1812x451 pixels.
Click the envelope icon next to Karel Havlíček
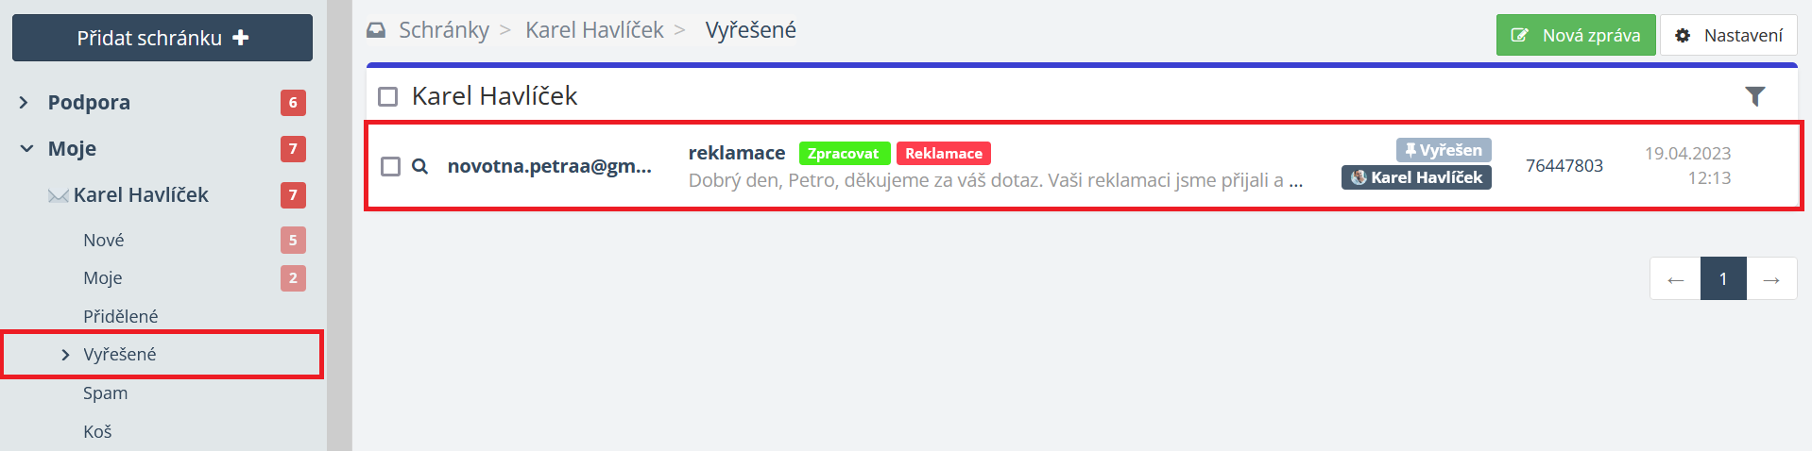point(59,195)
